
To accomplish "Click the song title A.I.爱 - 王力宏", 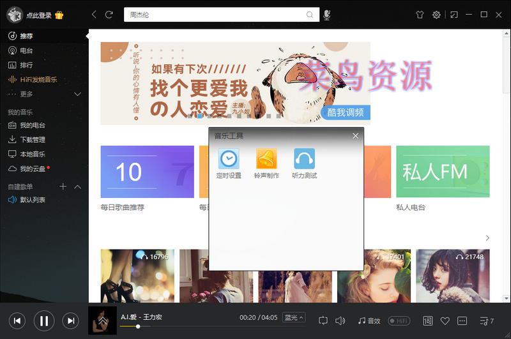I will (x=141, y=317).
